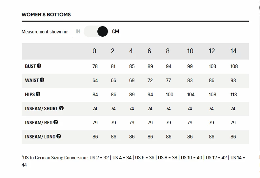Screen dimensions: 260x178
Task: Toggle the IN/CM measurement switch
Action: point(96,32)
